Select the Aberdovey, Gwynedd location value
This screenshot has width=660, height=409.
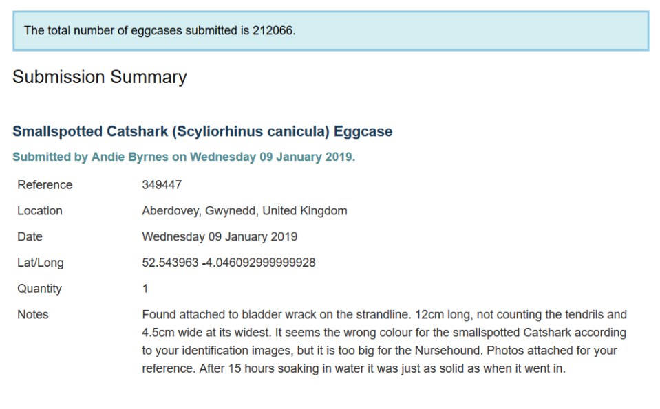[x=244, y=211]
